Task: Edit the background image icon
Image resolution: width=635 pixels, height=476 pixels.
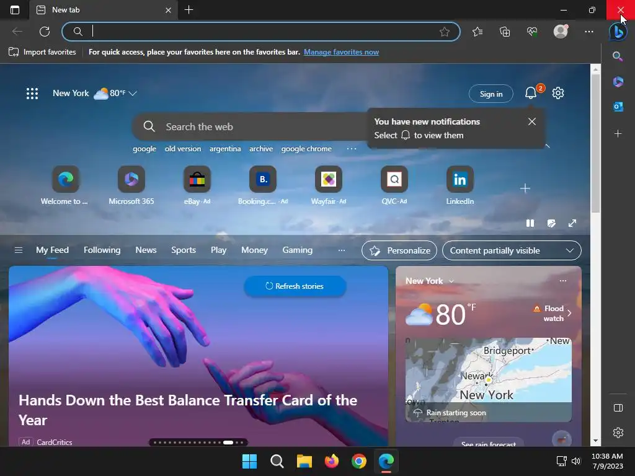Action: pyautogui.click(x=551, y=223)
